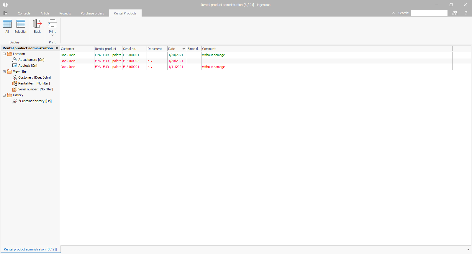This screenshot has height=254, width=472.
Task: Collapse the sidebar with double-chevron icon
Action: [x=57, y=48]
